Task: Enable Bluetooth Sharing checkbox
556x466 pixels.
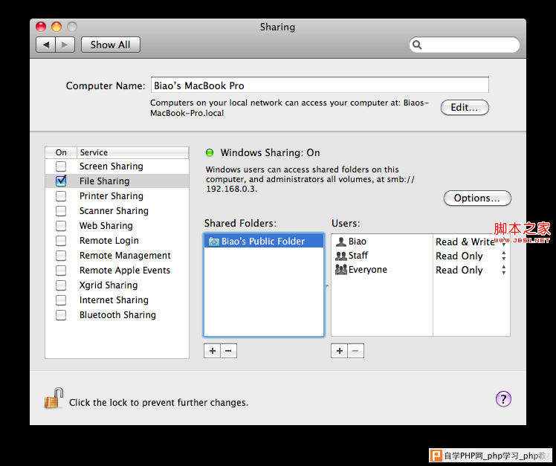Action: pyautogui.click(x=61, y=315)
